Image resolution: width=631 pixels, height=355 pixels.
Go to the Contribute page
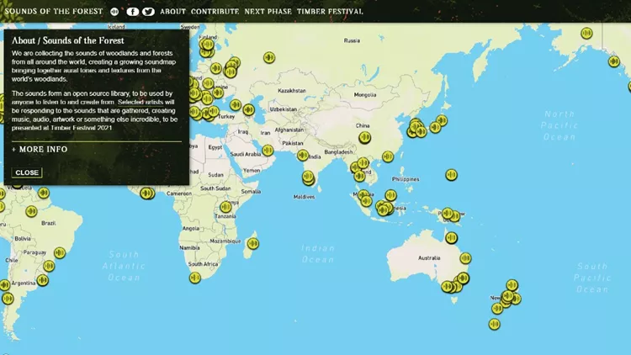click(x=215, y=12)
